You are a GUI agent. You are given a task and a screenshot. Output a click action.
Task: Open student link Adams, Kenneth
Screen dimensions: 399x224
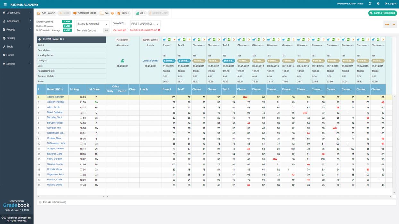(55, 97)
